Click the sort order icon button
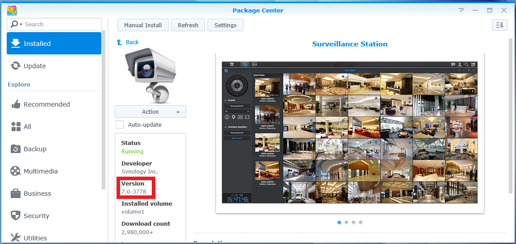Screen dimensions: 516x244 tap(499, 25)
